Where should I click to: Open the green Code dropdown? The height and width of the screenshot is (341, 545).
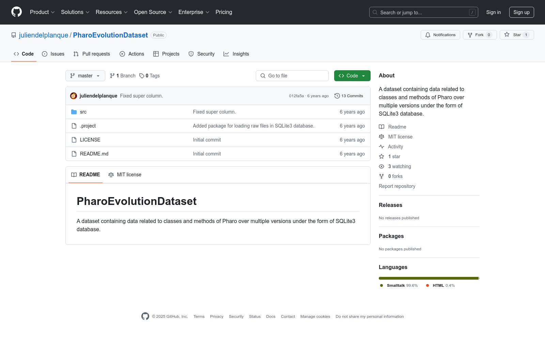(352, 76)
